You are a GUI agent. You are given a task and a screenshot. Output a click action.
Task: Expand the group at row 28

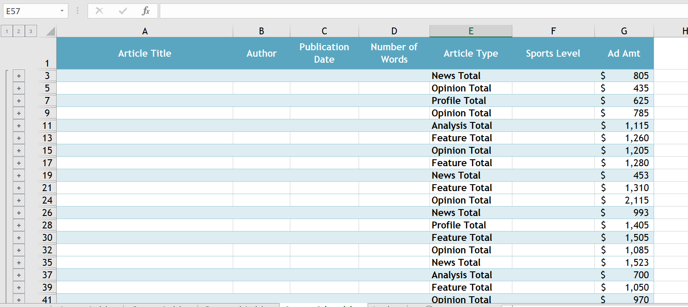coord(19,225)
